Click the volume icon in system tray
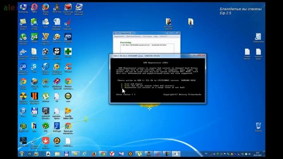283x159 pixels. (250, 154)
